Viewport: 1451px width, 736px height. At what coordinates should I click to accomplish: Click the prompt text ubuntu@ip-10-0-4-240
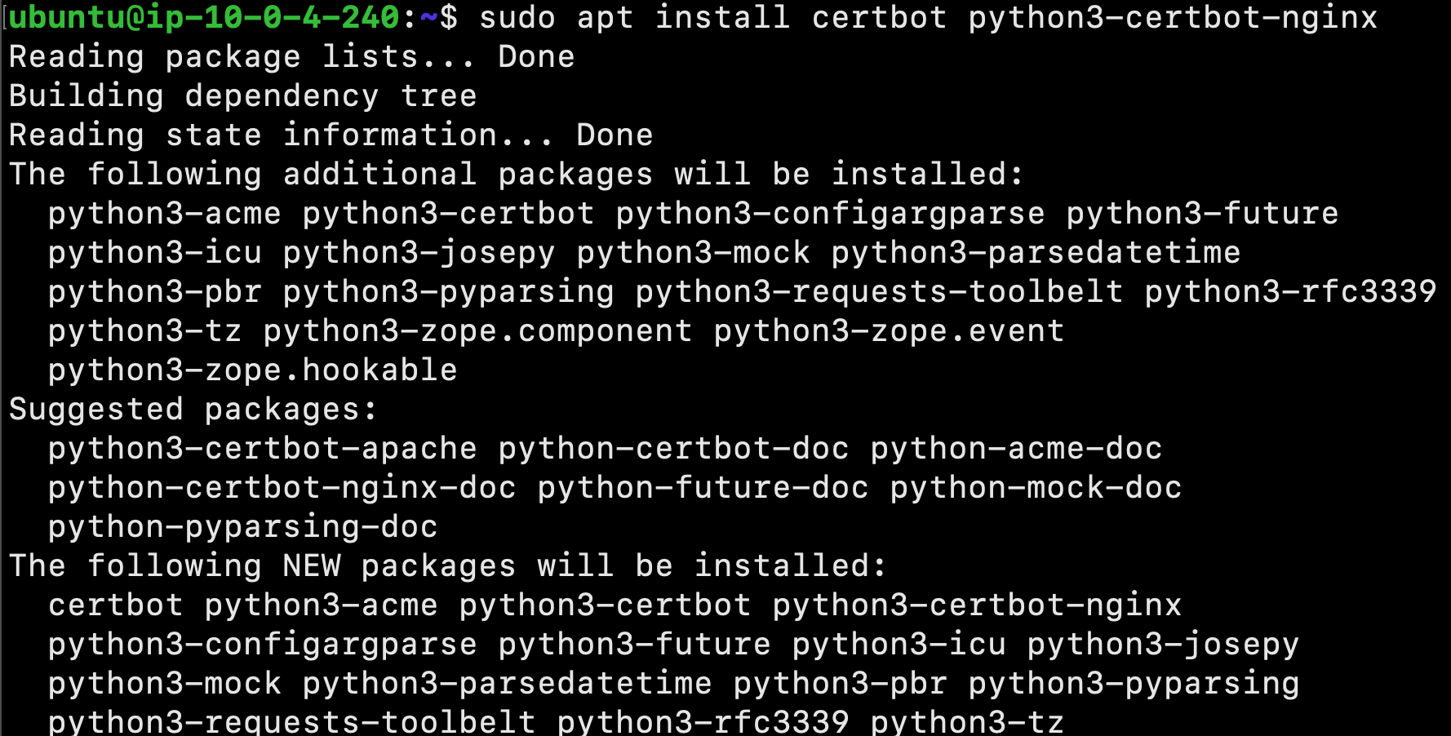click(x=204, y=17)
